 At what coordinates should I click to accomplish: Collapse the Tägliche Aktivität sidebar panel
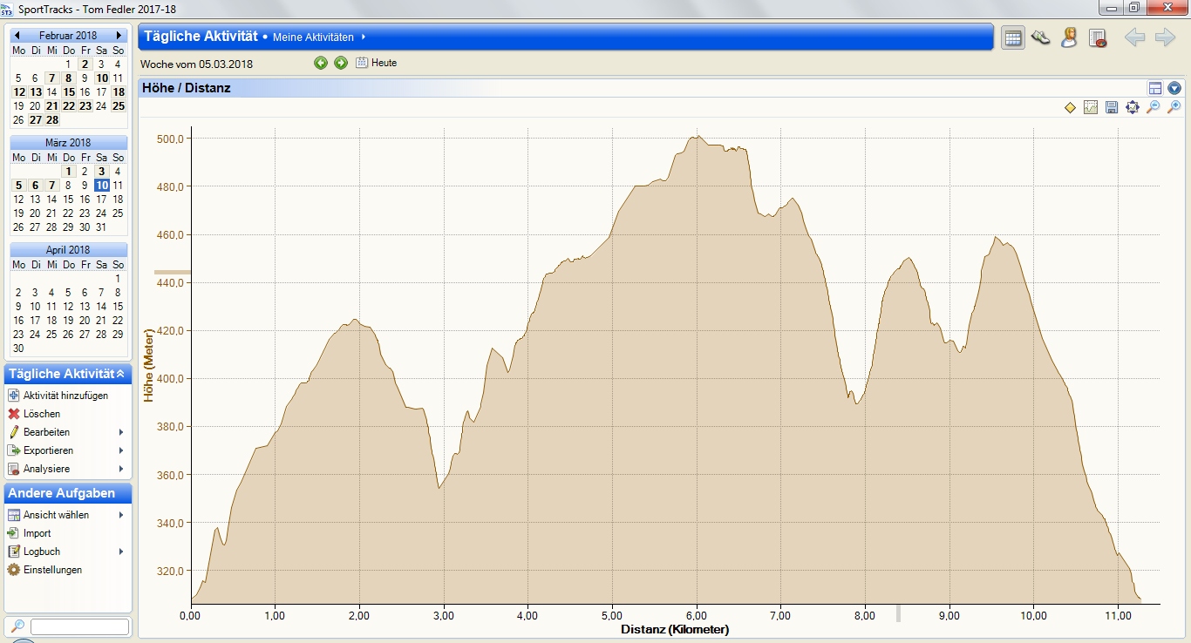coord(120,374)
